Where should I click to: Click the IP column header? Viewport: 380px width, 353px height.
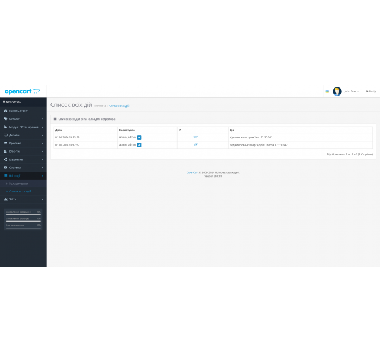[180, 130]
